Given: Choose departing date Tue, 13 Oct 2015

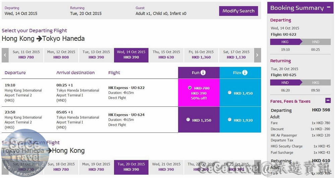Looking at the screenshot, I should pyautogui.click(x=96, y=55).
